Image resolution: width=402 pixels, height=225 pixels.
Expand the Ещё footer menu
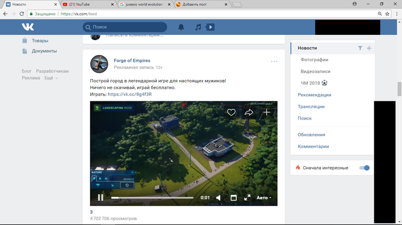click(x=51, y=78)
